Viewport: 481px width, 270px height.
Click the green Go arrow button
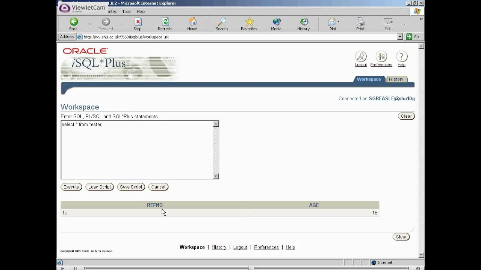[409, 37]
